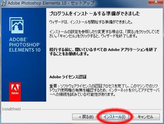The width and height of the screenshot is (164, 124).
Task: Click the heading プログラムをインストールする準備ができました
Action: tap(95, 14)
